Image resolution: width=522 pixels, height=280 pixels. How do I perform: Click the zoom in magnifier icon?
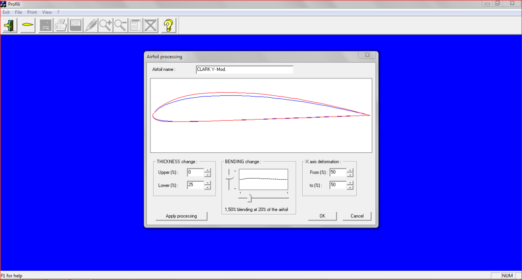[x=106, y=25]
